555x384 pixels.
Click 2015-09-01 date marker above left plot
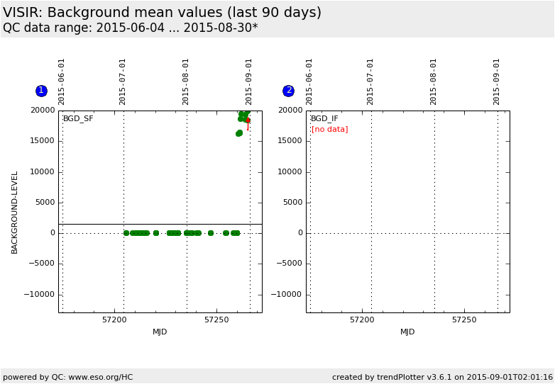(x=249, y=81)
